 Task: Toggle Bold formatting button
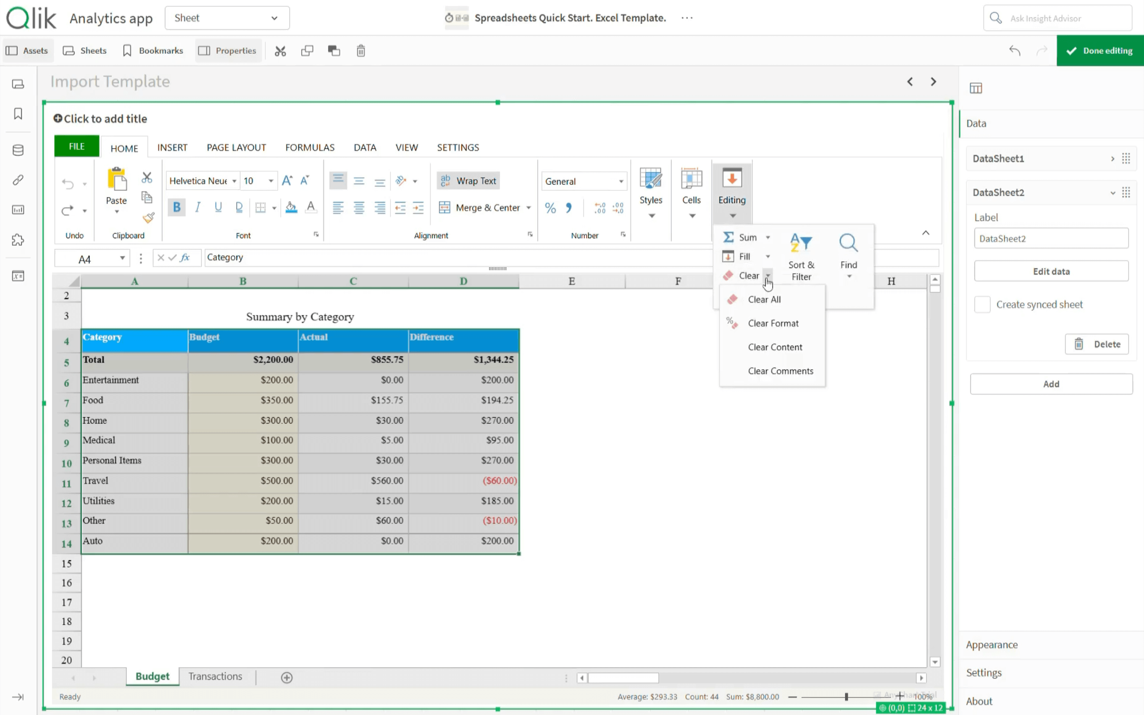pyautogui.click(x=176, y=207)
